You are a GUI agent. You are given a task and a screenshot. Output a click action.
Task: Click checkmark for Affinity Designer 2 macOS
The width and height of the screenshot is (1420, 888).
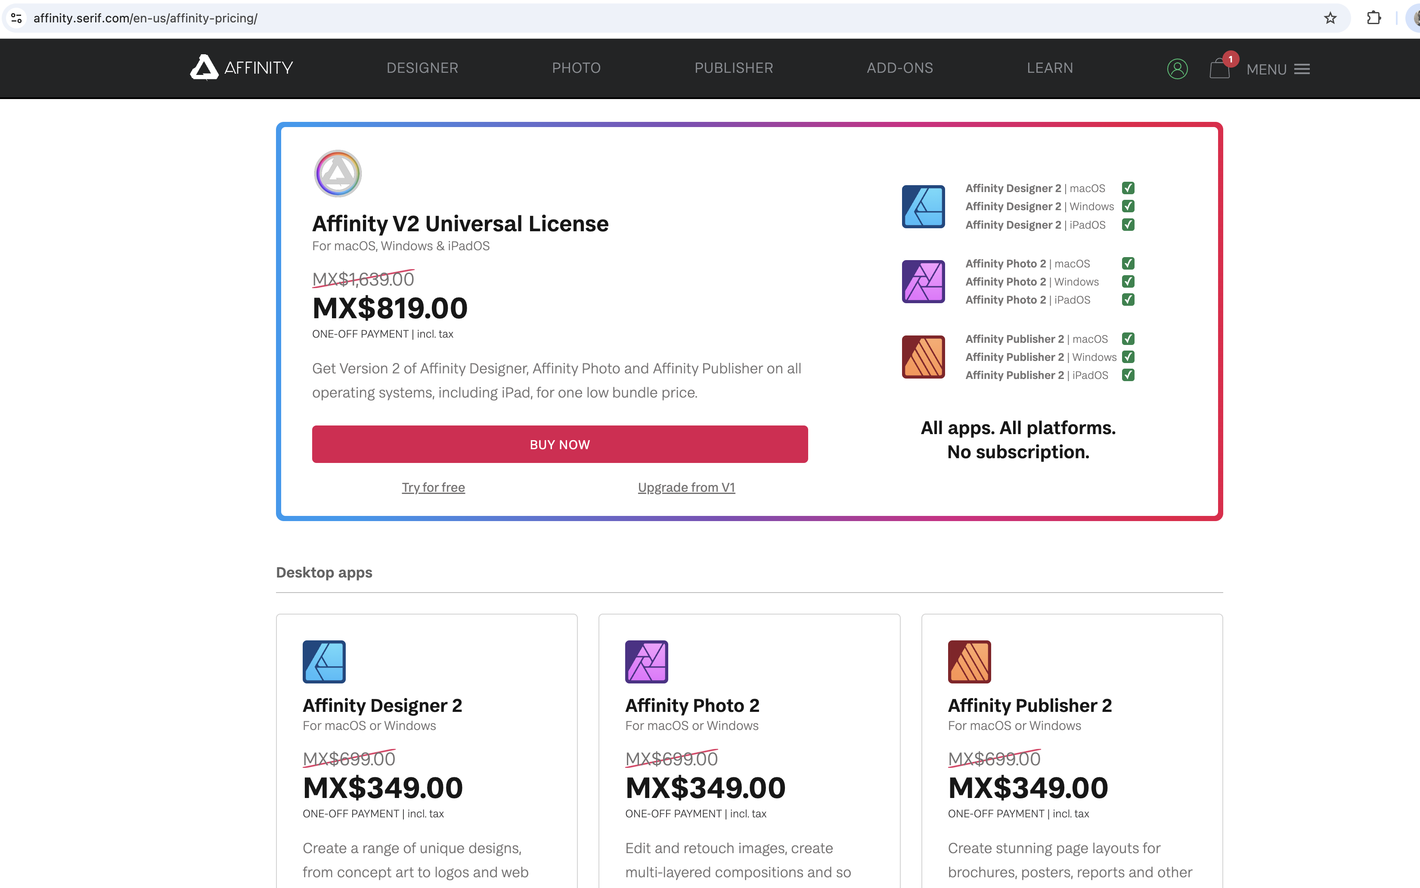(1128, 188)
